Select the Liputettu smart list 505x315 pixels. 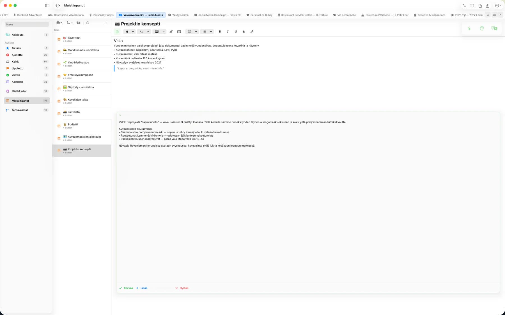[27, 68]
